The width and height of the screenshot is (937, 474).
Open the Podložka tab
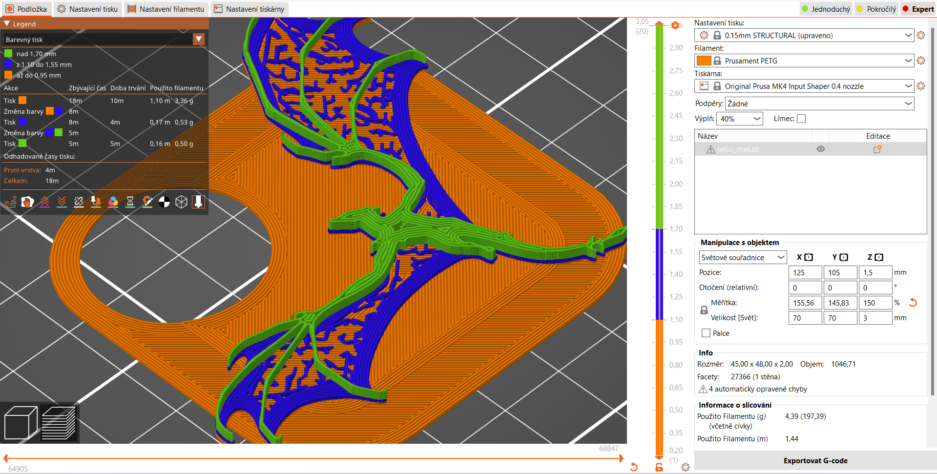(26, 9)
